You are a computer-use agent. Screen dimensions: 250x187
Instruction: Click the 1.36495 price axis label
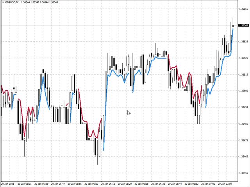click(x=243, y=108)
